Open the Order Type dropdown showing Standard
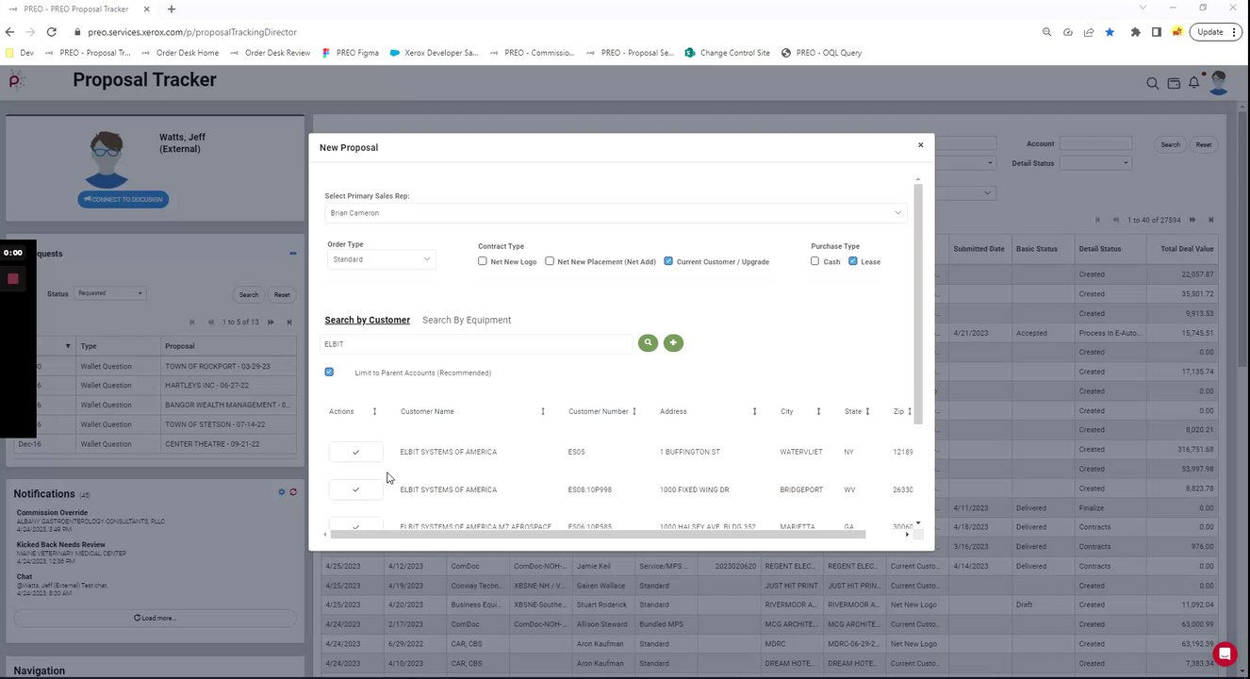Image resolution: width=1250 pixels, height=679 pixels. coord(381,259)
